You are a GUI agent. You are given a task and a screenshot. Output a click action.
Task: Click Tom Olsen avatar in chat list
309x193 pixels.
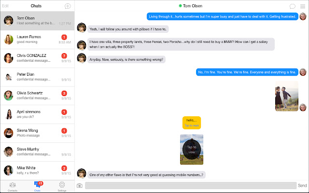point(9,21)
